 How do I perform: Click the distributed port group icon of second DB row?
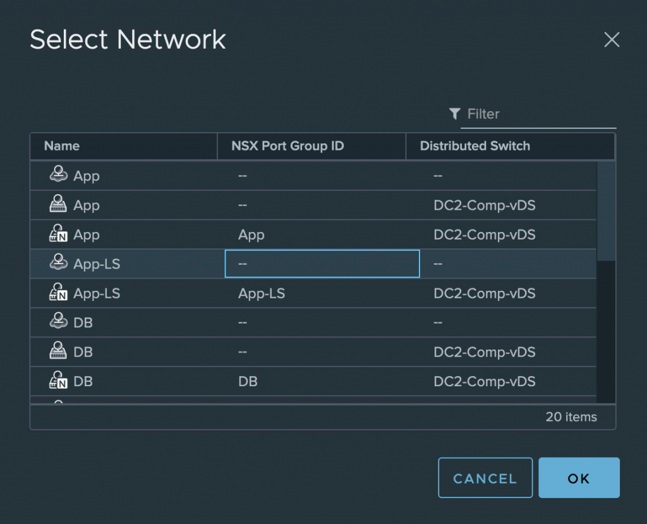click(x=58, y=350)
